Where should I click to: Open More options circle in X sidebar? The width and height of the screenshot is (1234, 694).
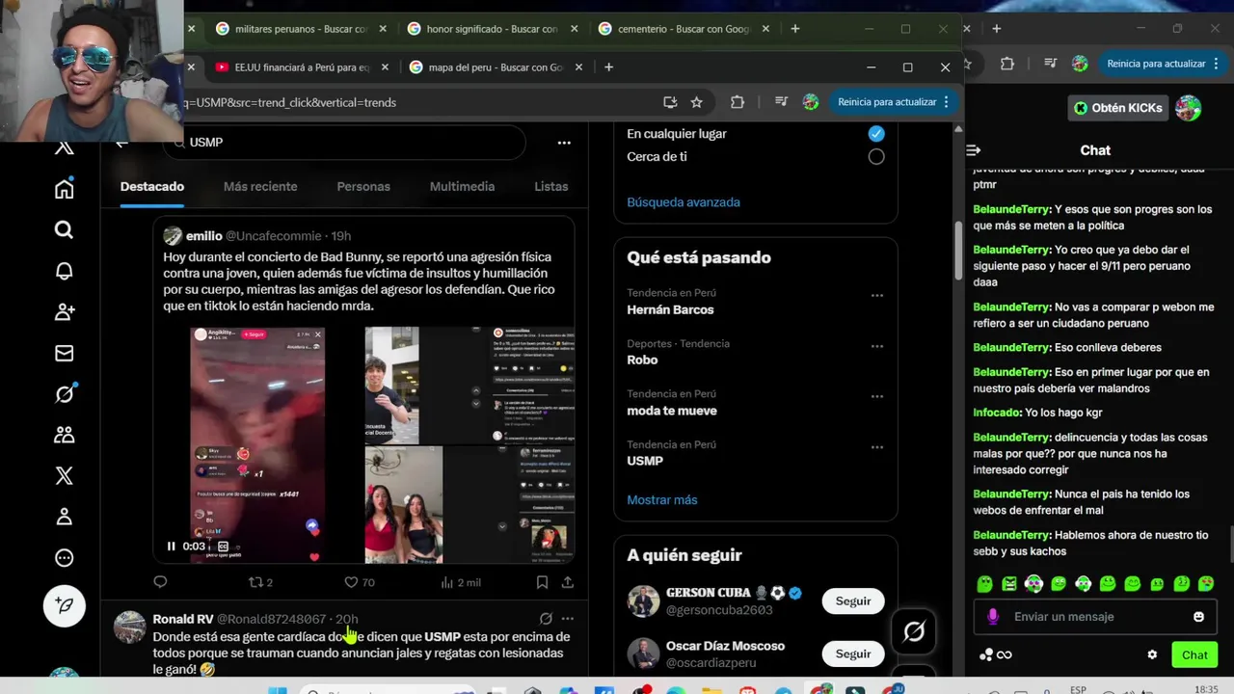[x=64, y=557]
